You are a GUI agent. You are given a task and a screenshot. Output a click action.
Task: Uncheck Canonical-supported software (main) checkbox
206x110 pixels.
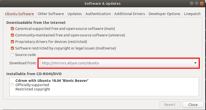pos(12,29)
